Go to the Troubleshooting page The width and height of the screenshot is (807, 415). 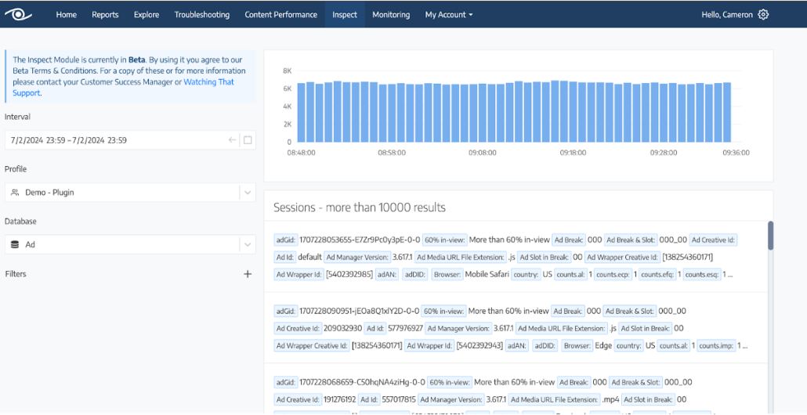201,14
